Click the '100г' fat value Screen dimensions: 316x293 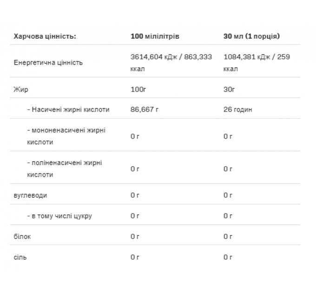pos(138,89)
